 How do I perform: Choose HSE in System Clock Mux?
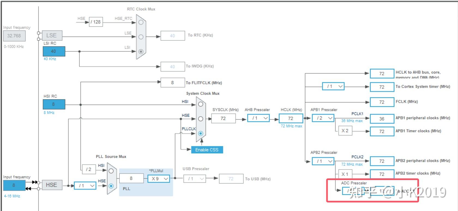tap(201, 119)
